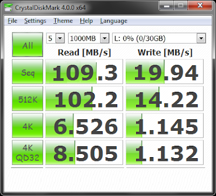The image size is (216, 196).
Task: Open the File menu
Action: (12, 21)
